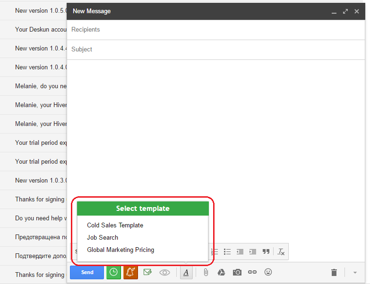Apply the quote formatting icon
The image size is (370, 284).
[266, 252]
